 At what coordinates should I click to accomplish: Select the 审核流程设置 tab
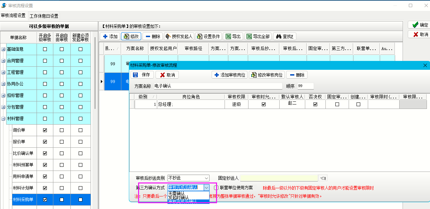(13, 16)
